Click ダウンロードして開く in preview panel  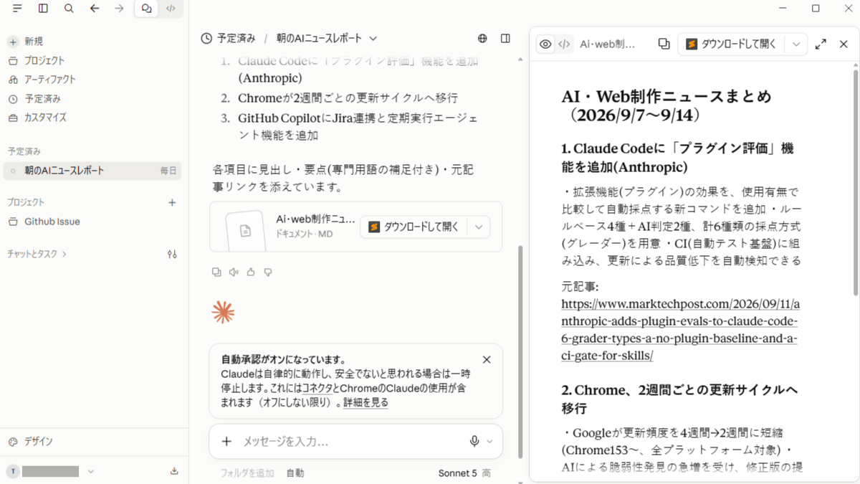[732, 44]
